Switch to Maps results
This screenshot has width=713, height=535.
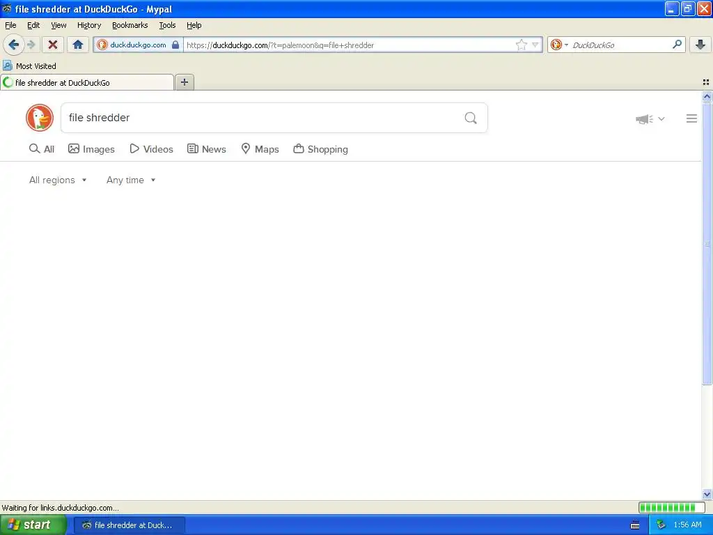(260, 149)
